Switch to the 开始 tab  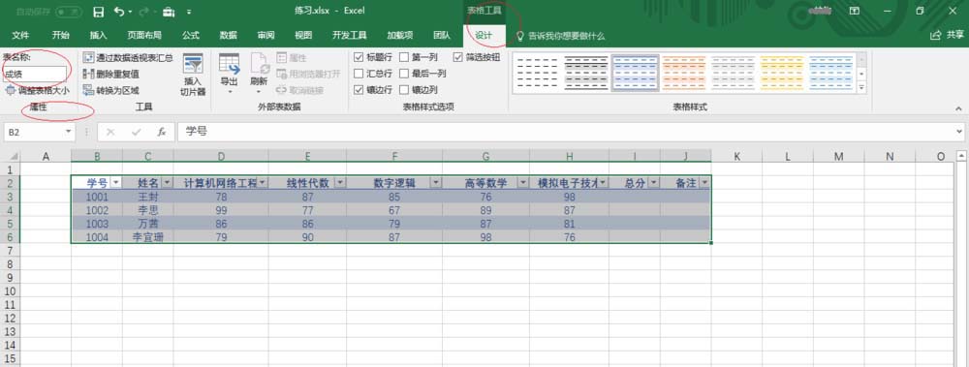(60, 35)
